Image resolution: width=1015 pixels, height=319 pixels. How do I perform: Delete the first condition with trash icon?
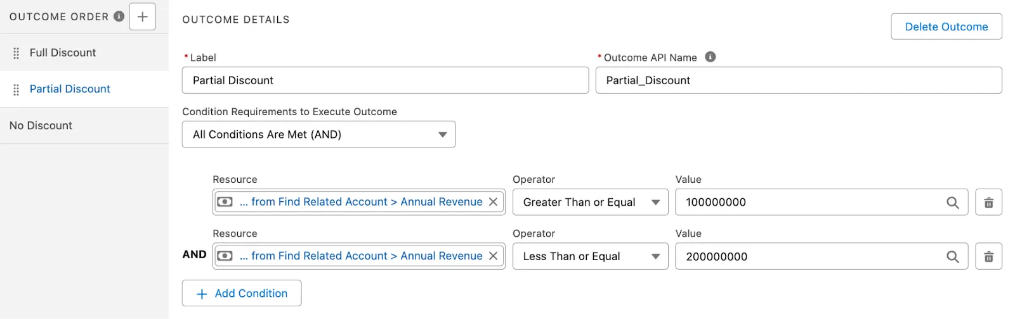point(988,203)
